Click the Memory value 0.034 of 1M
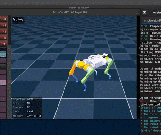Image resolution: width=161 pixels, height=135 pixels. pyautogui.click(x=34, y=116)
